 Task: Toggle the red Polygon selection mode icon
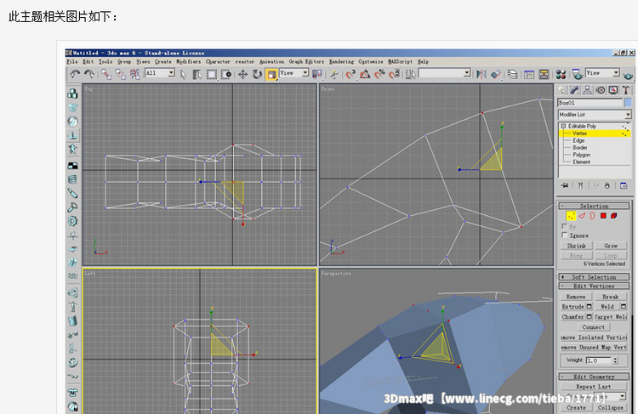(x=603, y=216)
